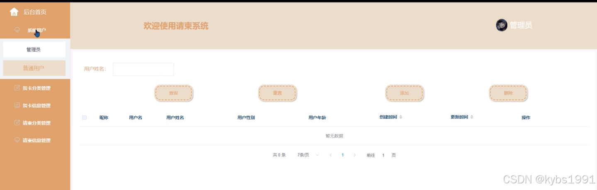
Task: Click the 添加 button
Action: point(404,93)
